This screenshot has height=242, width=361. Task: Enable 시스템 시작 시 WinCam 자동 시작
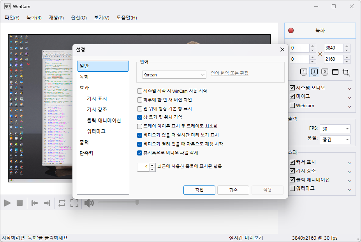point(139,91)
